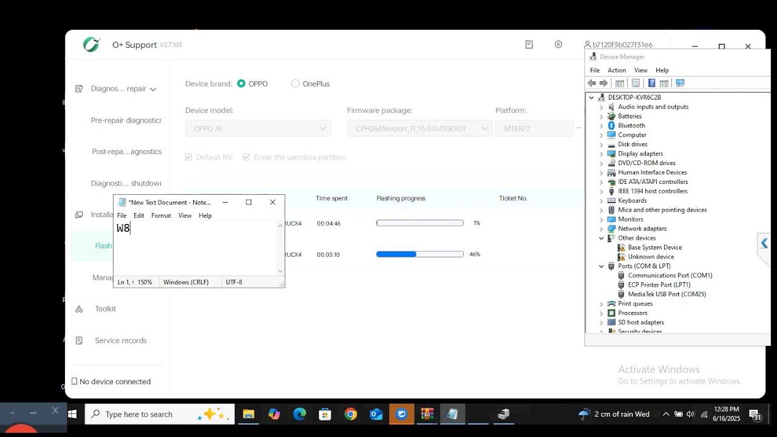Click in the Notepad text area

(195, 249)
